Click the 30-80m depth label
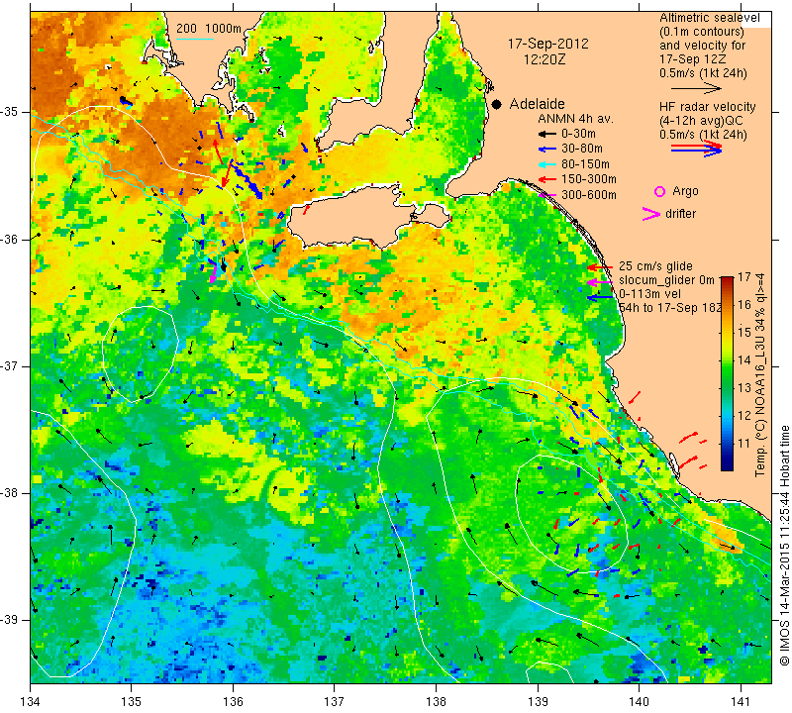 click(x=582, y=150)
